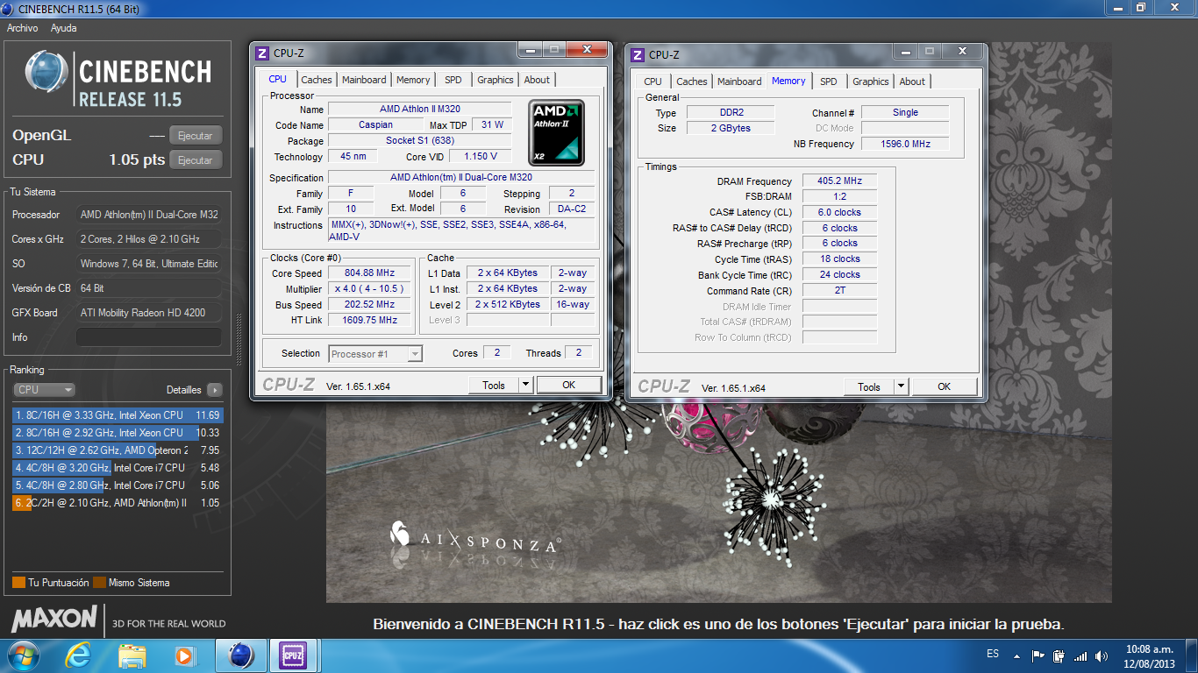
Task: Click Tools button in left CPU-Z
Action: [x=494, y=385]
